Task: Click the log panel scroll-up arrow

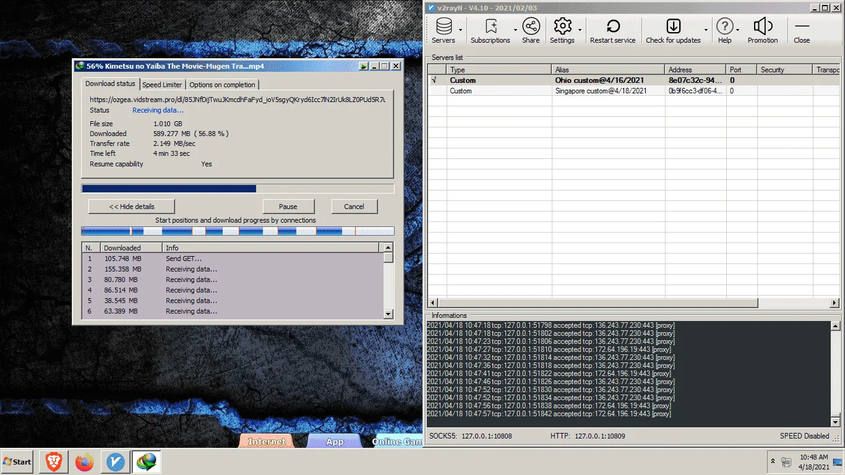Action: [x=835, y=326]
